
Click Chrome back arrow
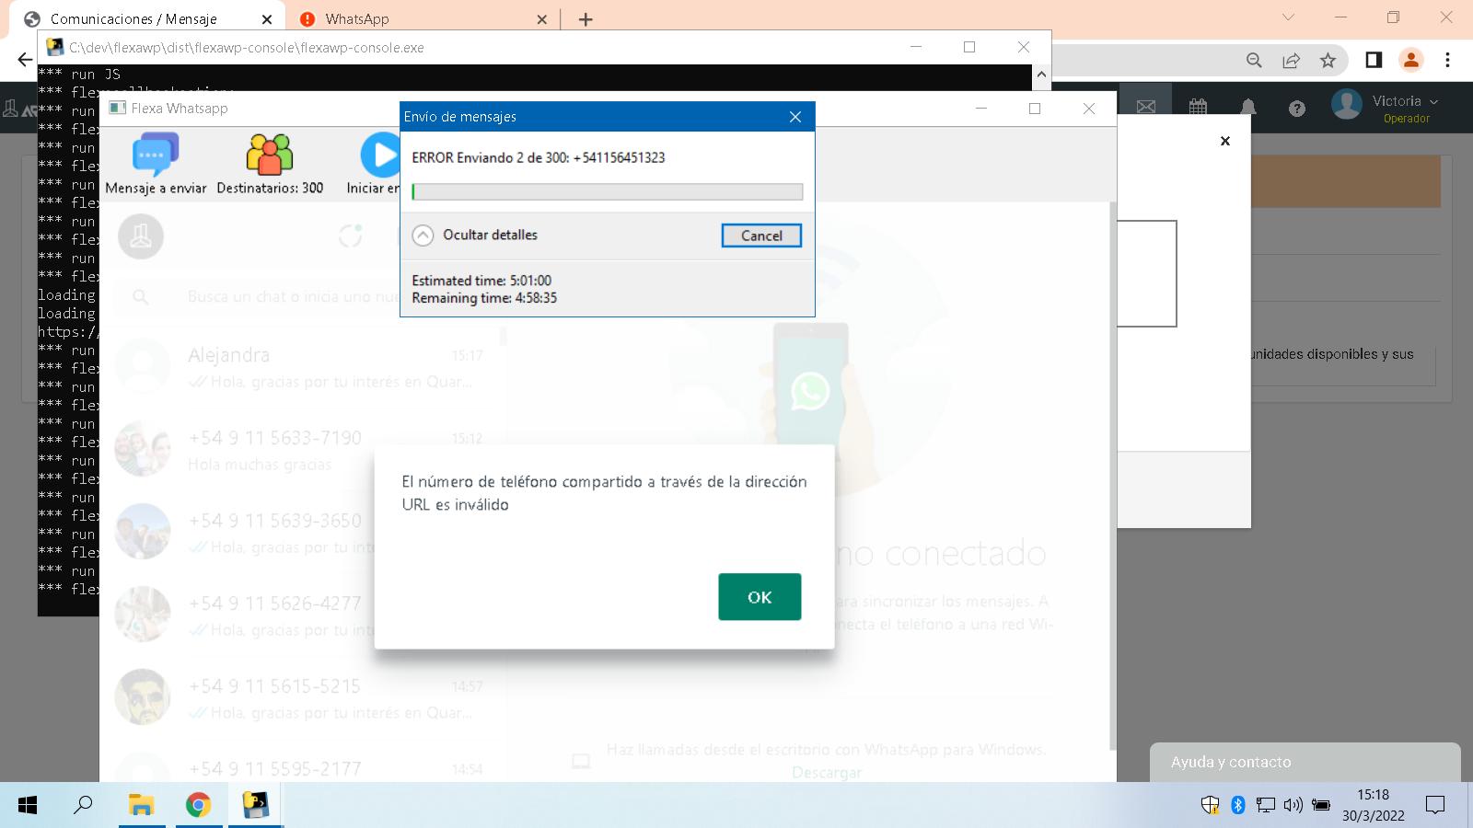(25, 60)
